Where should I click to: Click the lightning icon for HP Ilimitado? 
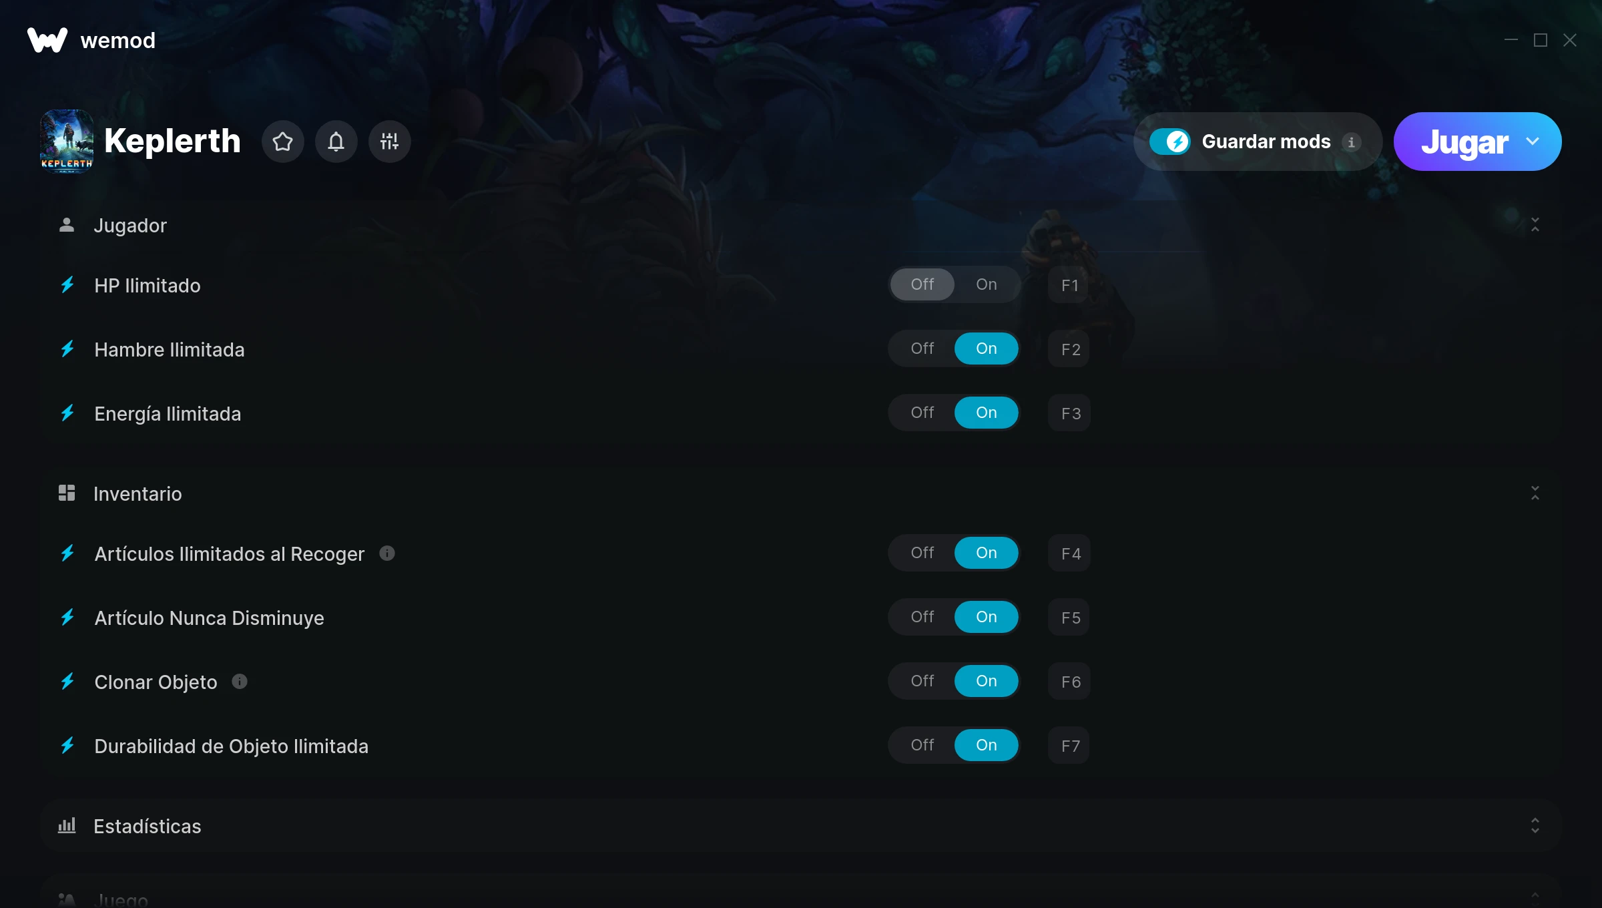tap(67, 285)
